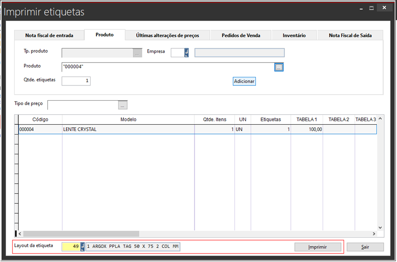
Task: Open the Nota Fiscal de Saída tab
Action: point(350,35)
